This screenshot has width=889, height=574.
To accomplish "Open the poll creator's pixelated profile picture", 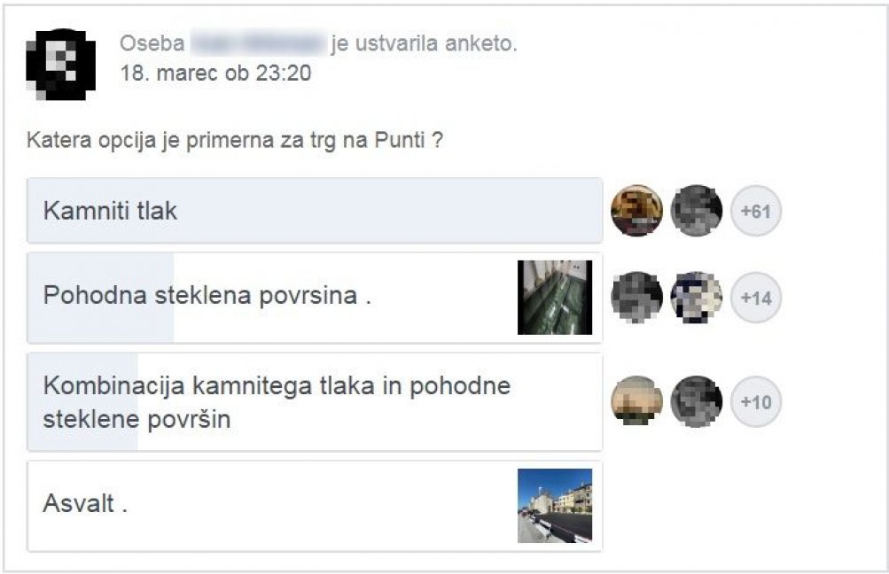I will [x=60, y=64].
